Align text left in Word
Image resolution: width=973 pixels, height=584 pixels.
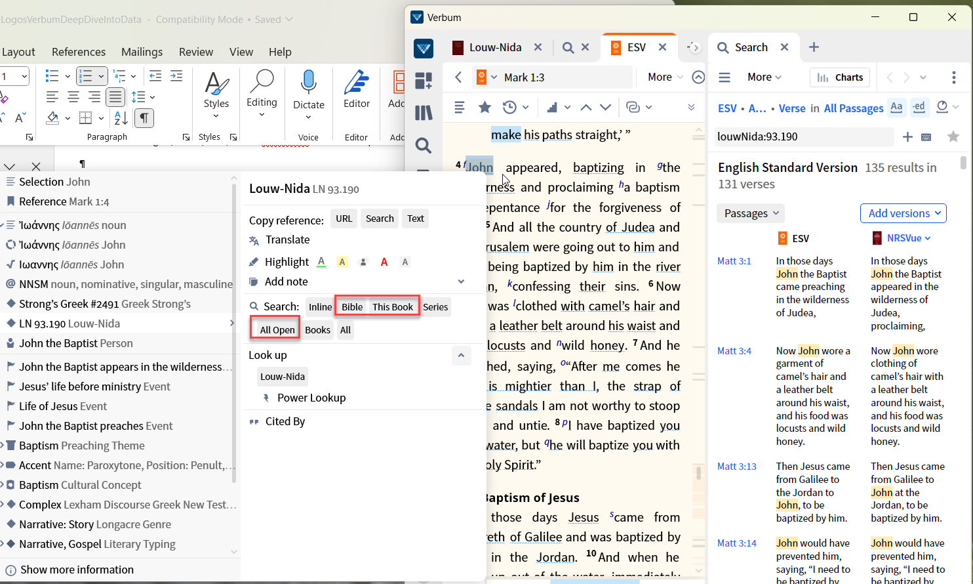tap(52, 97)
